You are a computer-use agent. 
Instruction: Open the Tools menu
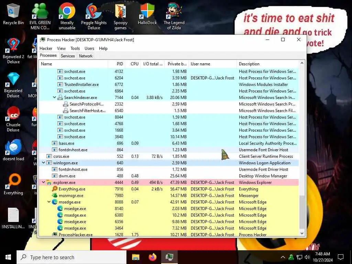point(75,48)
